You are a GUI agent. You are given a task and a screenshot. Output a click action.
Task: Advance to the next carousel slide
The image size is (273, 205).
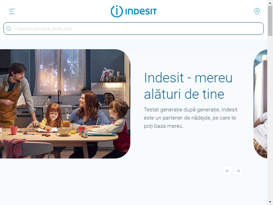pyautogui.click(x=238, y=171)
